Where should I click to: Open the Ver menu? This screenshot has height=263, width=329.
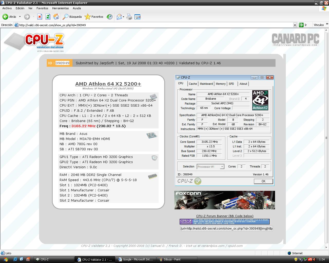click(30, 8)
